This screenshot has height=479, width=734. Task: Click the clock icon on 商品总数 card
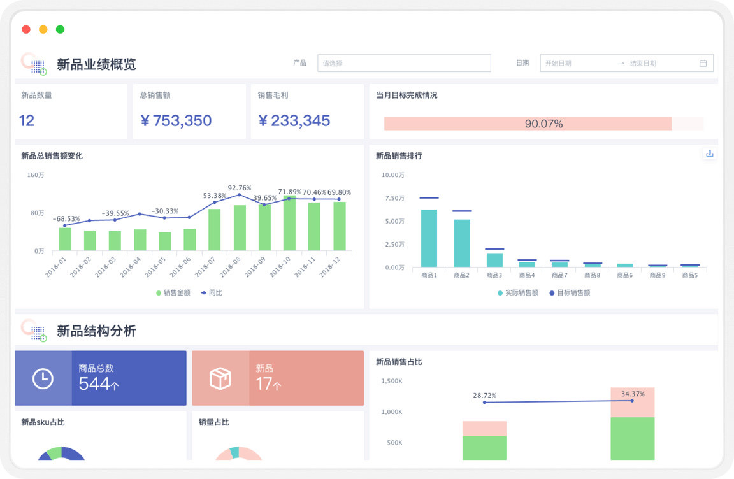[x=43, y=378]
